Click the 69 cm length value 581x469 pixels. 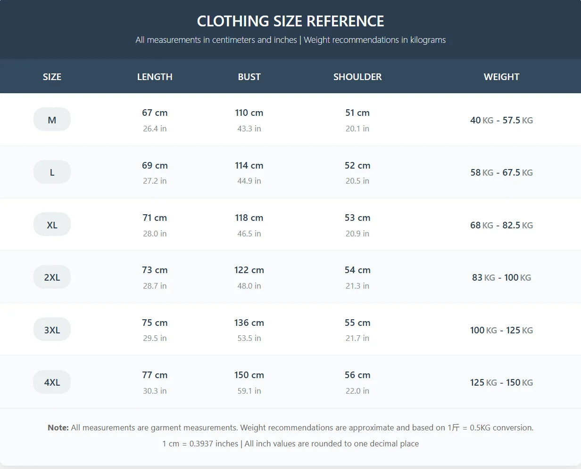point(155,165)
